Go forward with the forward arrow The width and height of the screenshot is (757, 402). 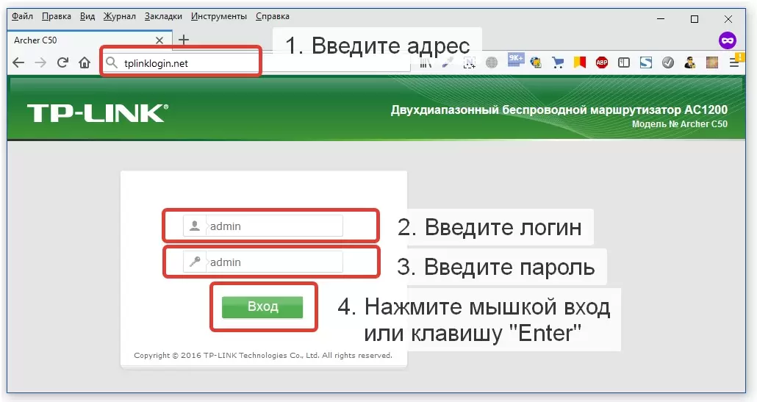coord(40,62)
